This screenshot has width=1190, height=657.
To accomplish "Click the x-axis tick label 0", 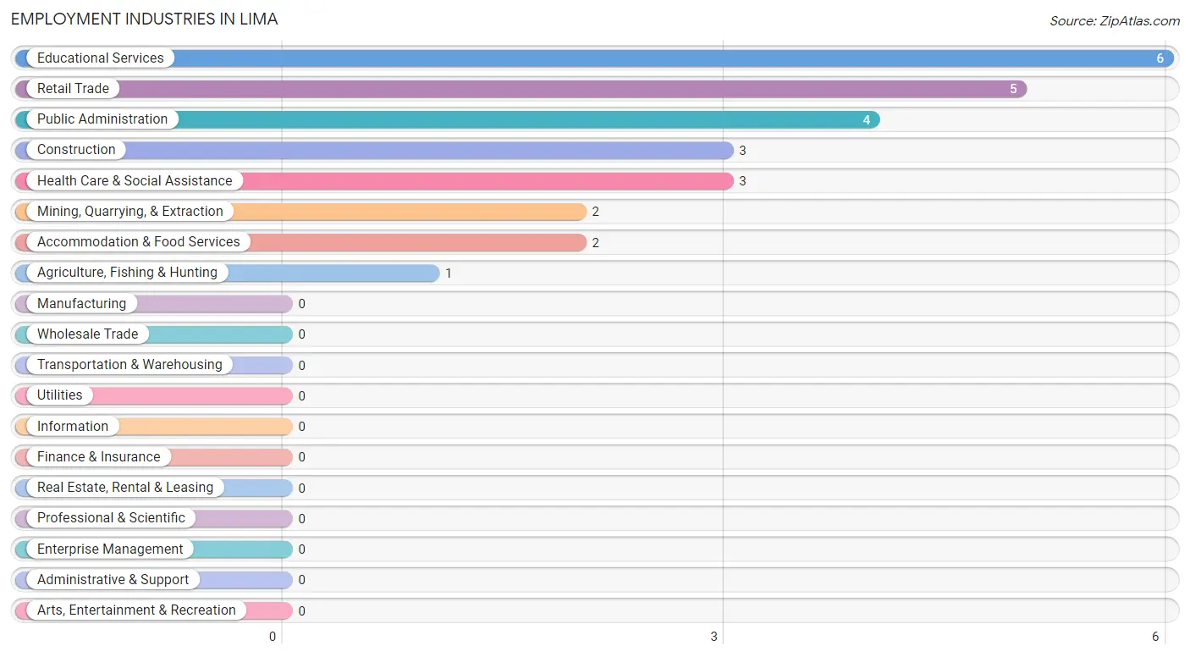I will [x=273, y=637].
